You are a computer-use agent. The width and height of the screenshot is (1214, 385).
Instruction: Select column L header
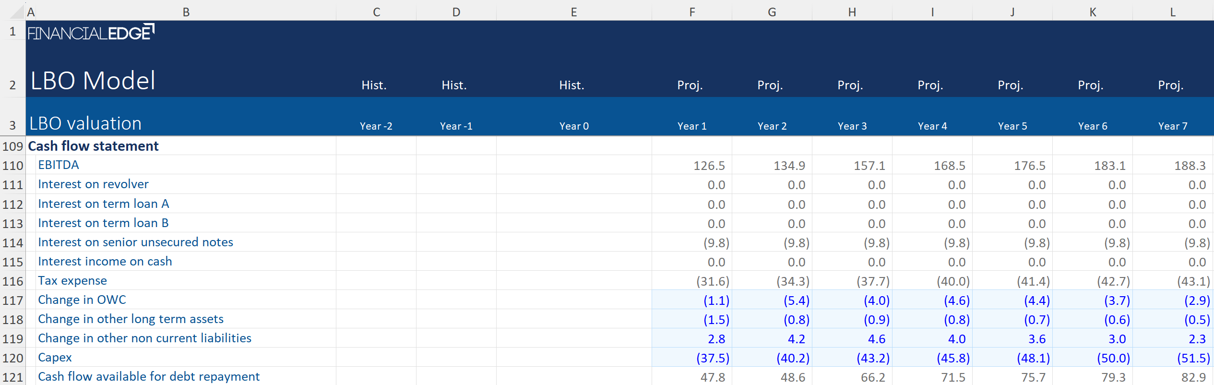1172,12
